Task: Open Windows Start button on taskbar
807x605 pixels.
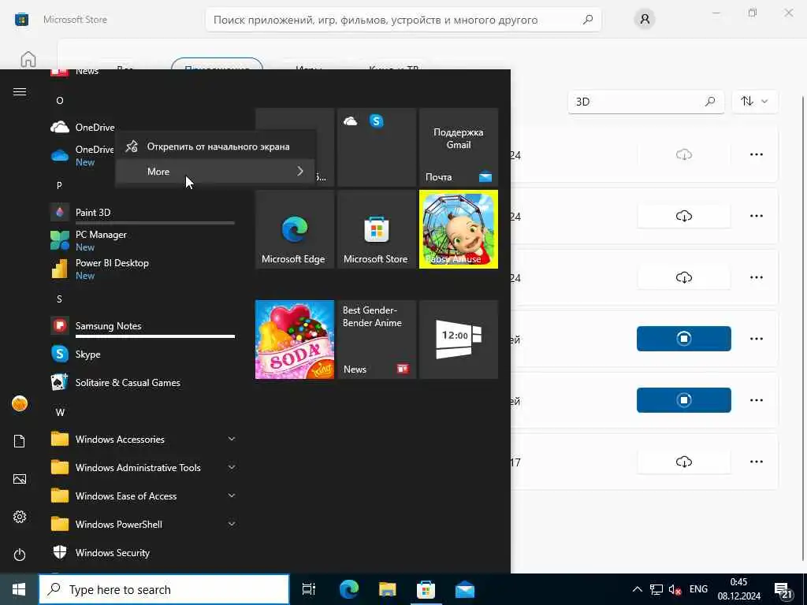Action: pyautogui.click(x=19, y=589)
